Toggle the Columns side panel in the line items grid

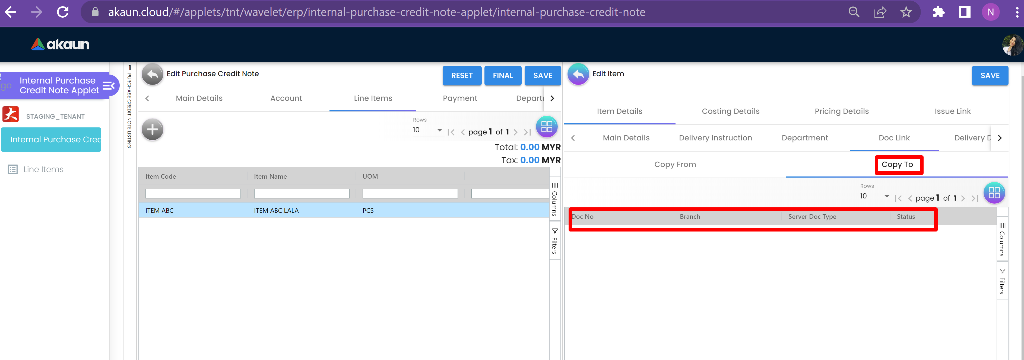point(554,199)
